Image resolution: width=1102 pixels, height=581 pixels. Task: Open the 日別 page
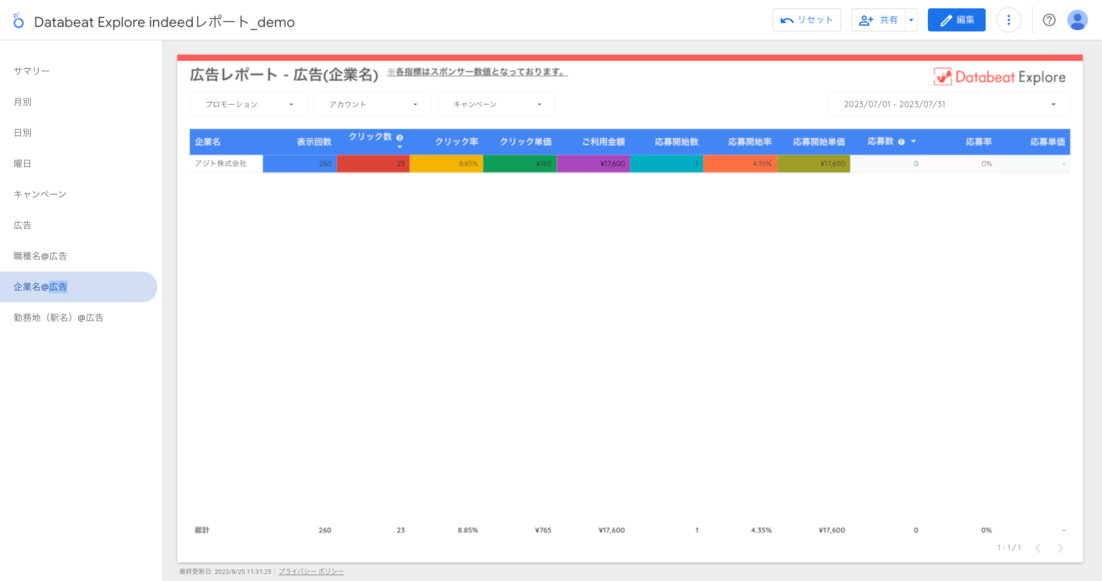coord(78,132)
